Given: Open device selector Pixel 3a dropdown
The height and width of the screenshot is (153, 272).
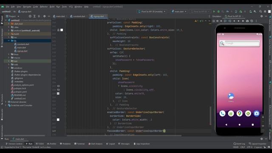Looking at the screenshot, I should coord(152,11).
